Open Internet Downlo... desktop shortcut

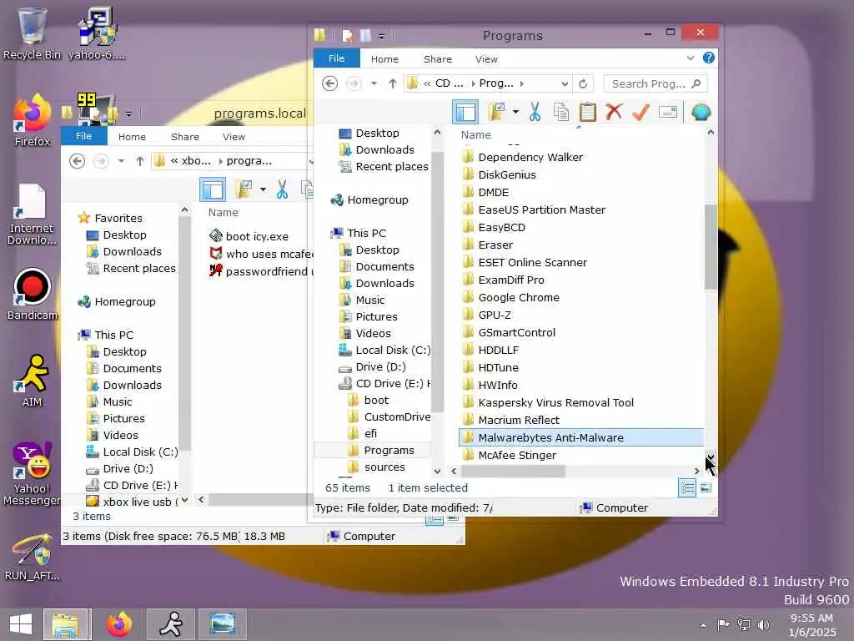pyautogui.click(x=32, y=215)
